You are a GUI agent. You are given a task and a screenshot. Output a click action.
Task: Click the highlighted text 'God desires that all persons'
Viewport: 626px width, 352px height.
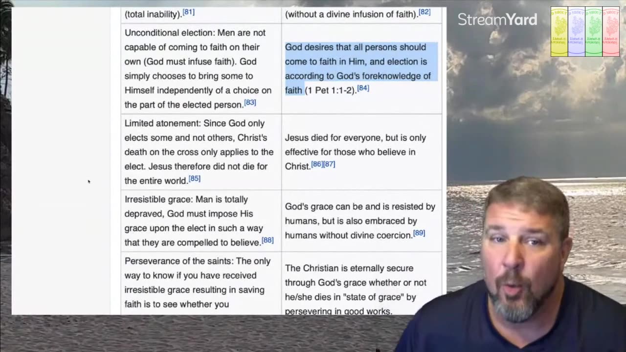(x=341, y=47)
